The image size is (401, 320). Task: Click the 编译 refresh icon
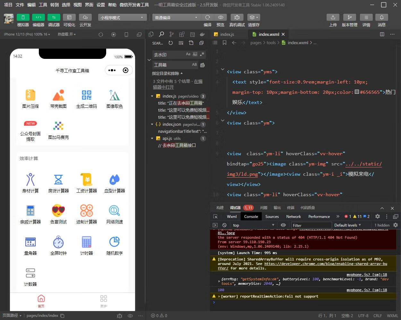pos(208,17)
